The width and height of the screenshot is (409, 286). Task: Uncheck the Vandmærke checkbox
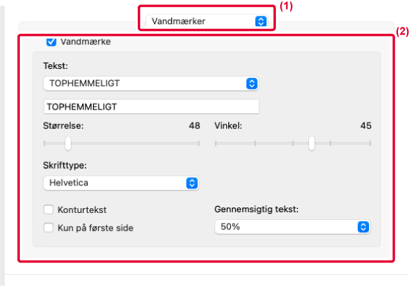(x=51, y=42)
